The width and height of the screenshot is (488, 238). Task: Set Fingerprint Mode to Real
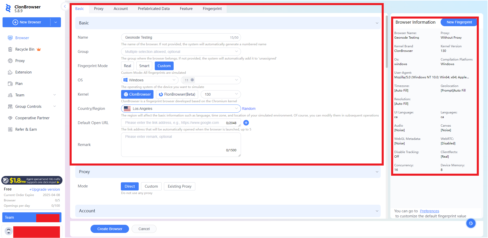click(x=127, y=66)
